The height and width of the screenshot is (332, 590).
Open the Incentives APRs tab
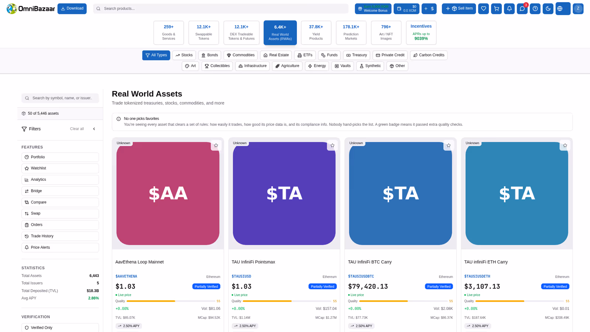pyautogui.click(x=421, y=32)
